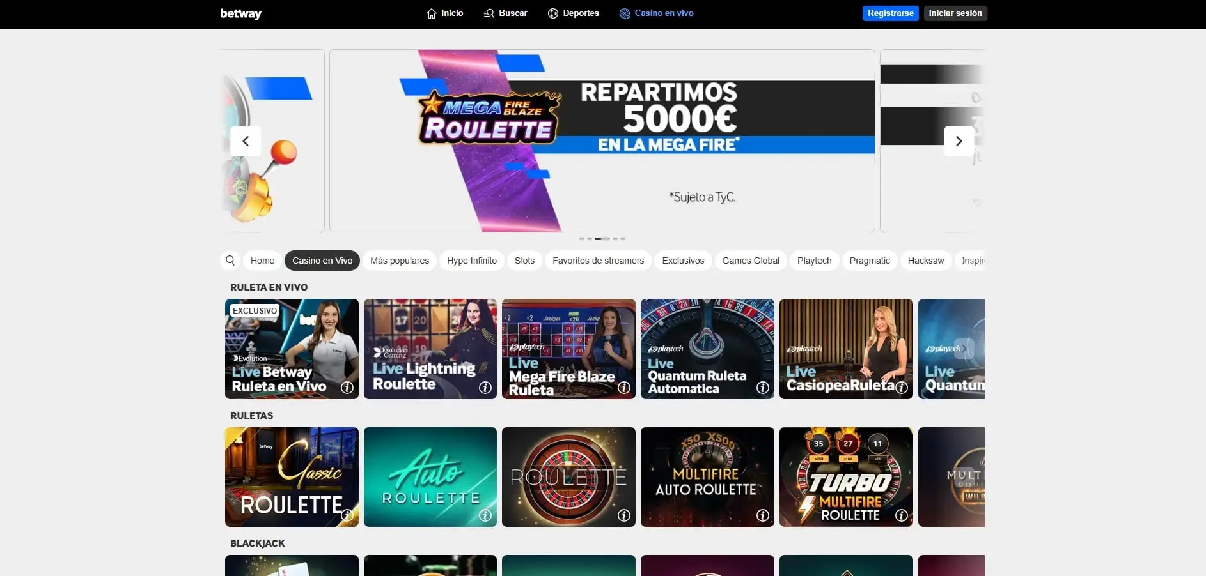Open Live Quantum Ruleta Automatica game
Image resolution: width=1206 pixels, height=576 pixels.
(x=707, y=349)
